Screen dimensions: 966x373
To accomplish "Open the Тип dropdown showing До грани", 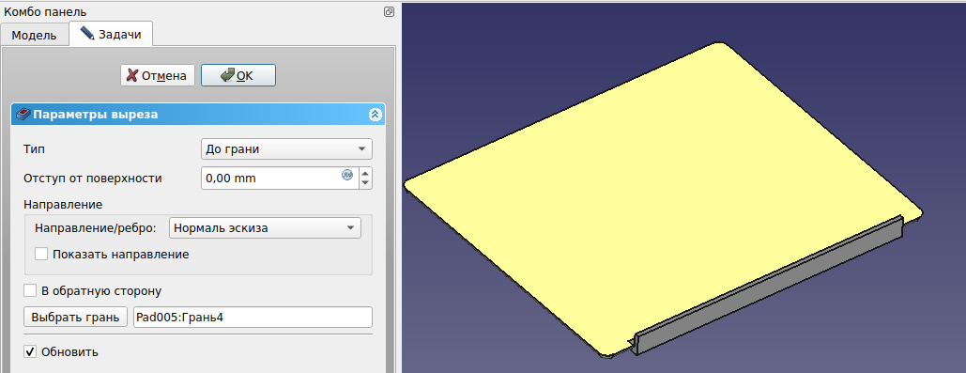I will 286,149.
